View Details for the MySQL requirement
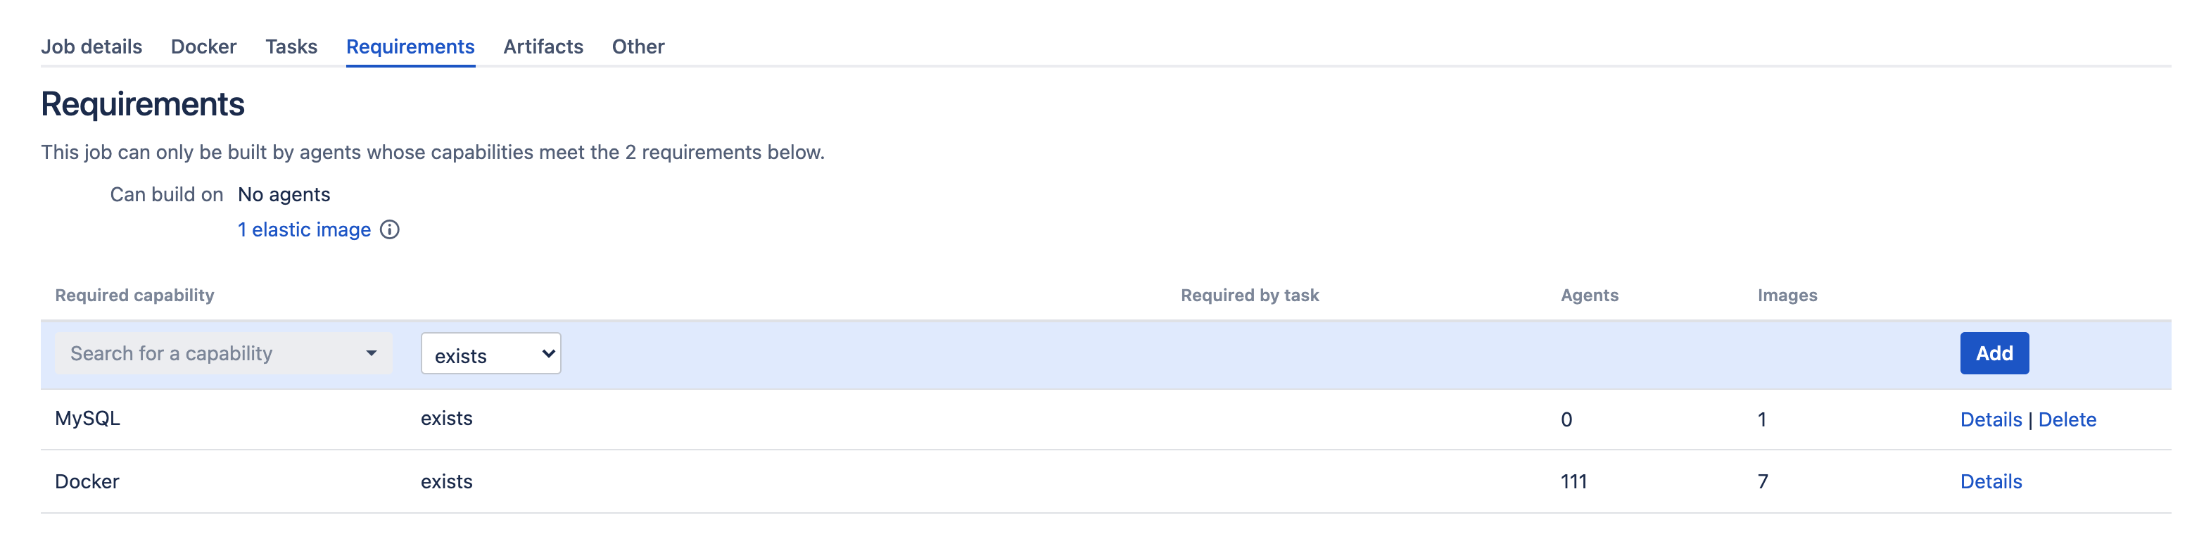The image size is (2211, 539). 1991,419
